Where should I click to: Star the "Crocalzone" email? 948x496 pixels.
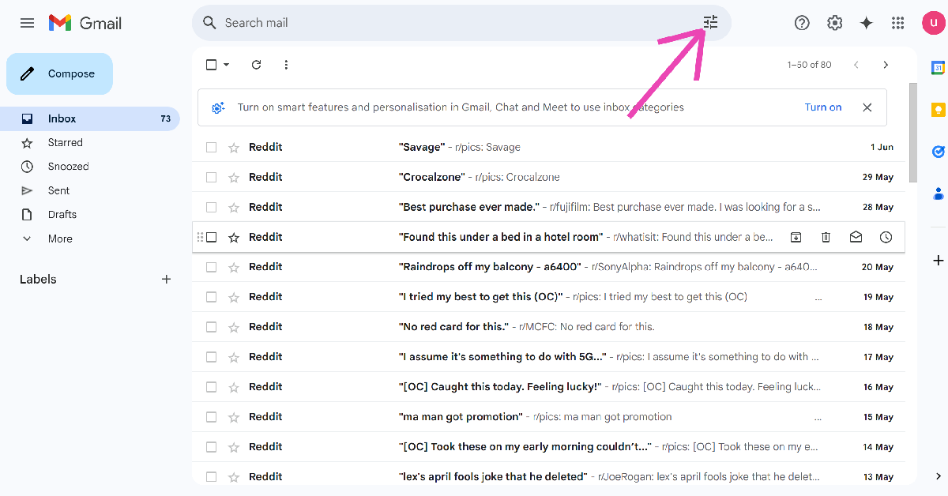click(x=234, y=177)
